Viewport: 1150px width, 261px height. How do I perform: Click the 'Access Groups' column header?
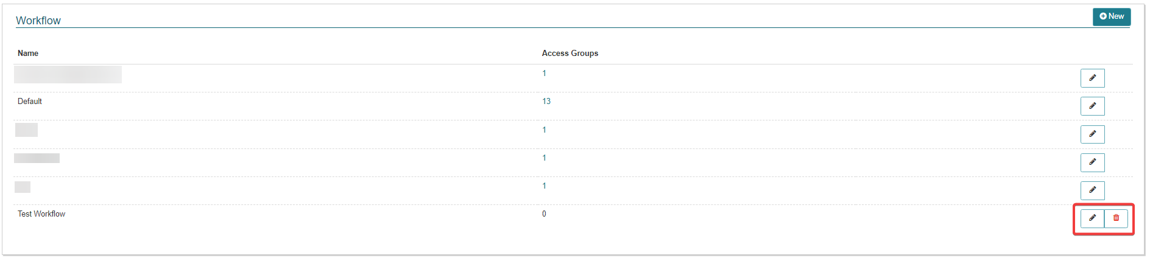[570, 54]
